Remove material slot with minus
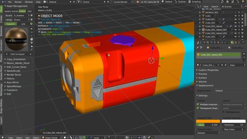This screenshot has width=247, height=139. pos(244,57)
